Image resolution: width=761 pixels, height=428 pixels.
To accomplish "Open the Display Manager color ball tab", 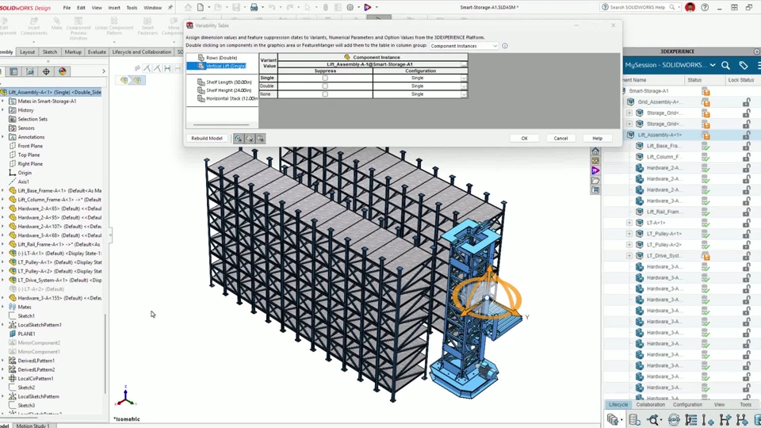I will coord(62,71).
